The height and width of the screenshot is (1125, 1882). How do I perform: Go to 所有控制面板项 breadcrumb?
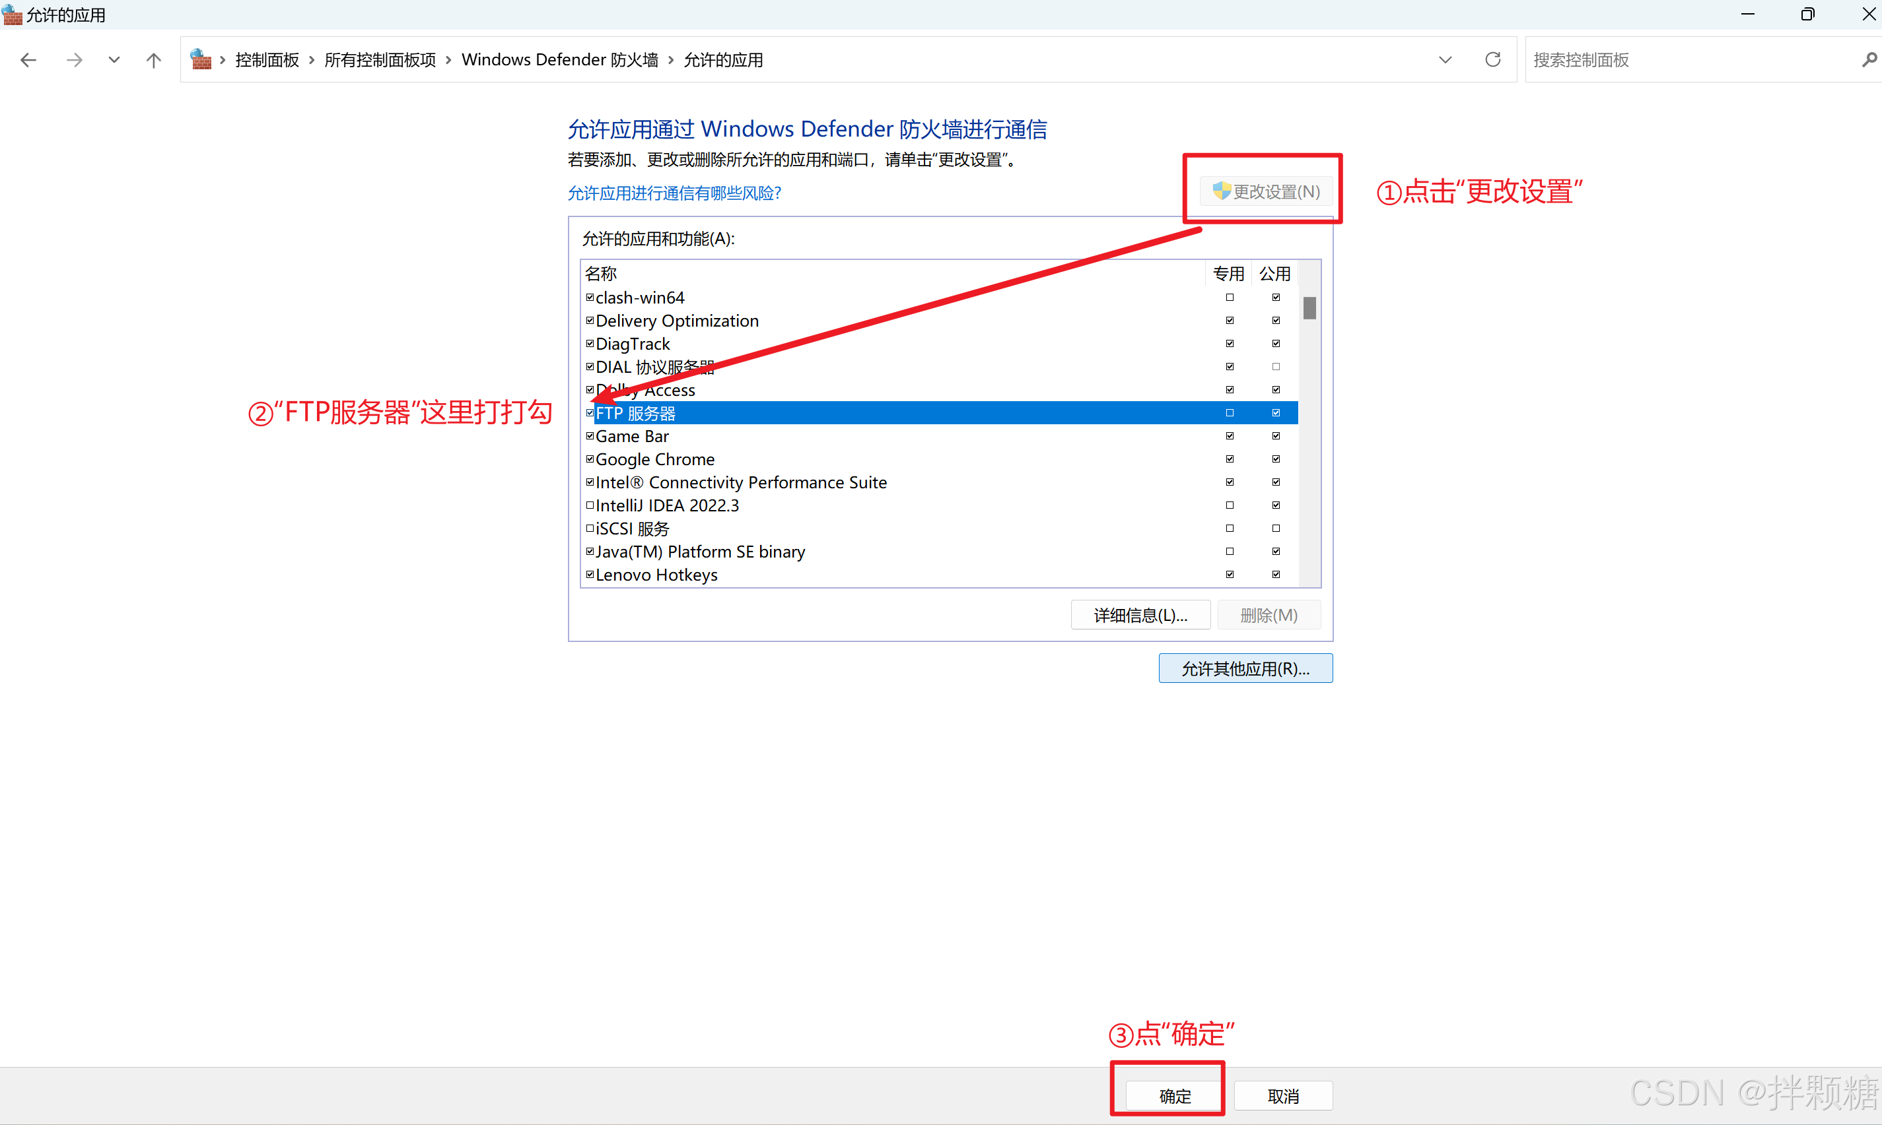379,60
